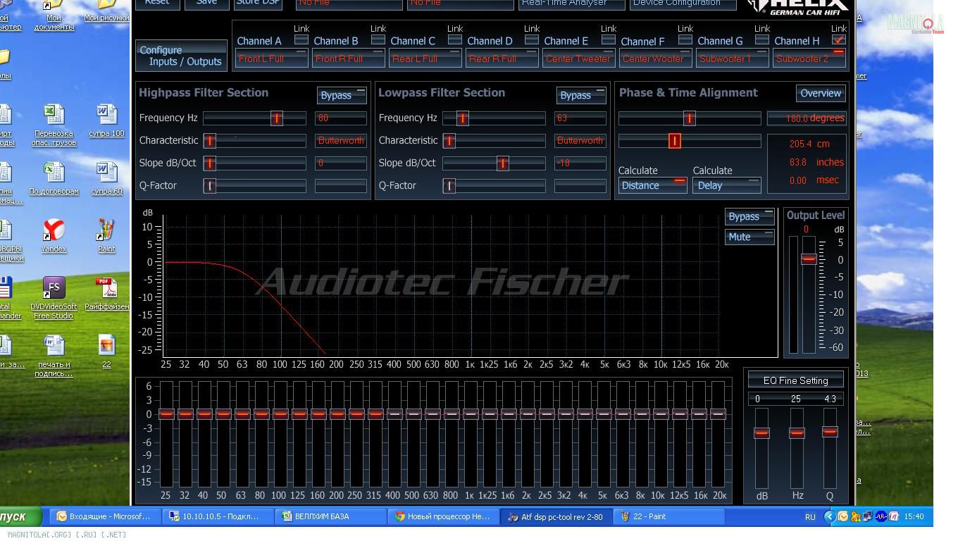Image resolution: width=958 pixels, height=541 pixels.
Task: Open DVDVideoSoft Free Studio desktop icon
Action: [x=54, y=297]
